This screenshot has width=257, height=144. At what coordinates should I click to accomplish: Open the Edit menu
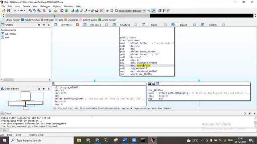(10, 6)
